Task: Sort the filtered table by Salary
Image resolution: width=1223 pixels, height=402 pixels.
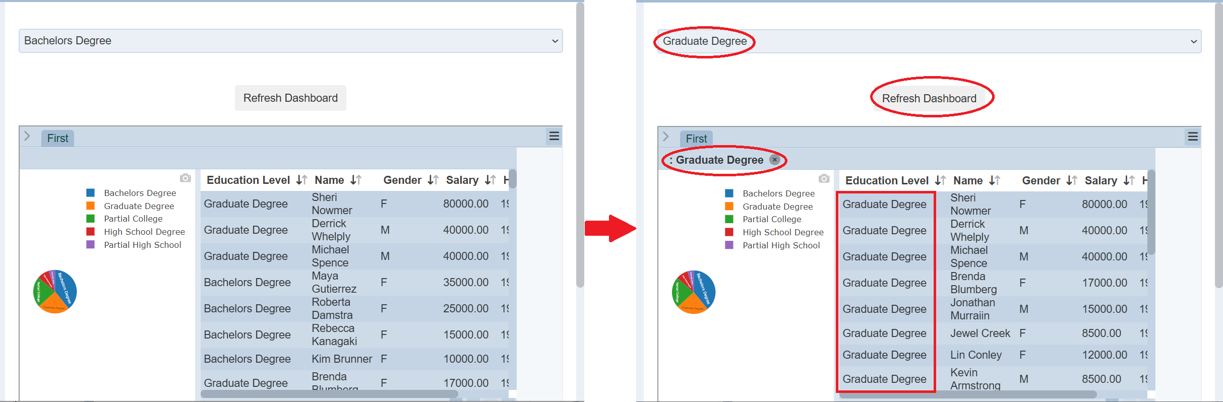Action: pyautogui.click(x=1129, y=180)
